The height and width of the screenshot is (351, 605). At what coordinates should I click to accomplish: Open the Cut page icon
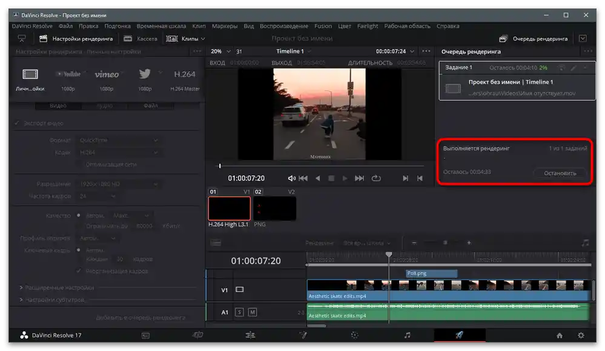pyautogui.click(x=197, y=335)
